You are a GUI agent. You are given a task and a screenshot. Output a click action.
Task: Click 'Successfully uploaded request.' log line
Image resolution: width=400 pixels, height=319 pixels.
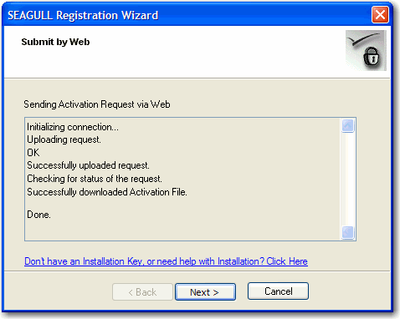click(x=88, y=165)
